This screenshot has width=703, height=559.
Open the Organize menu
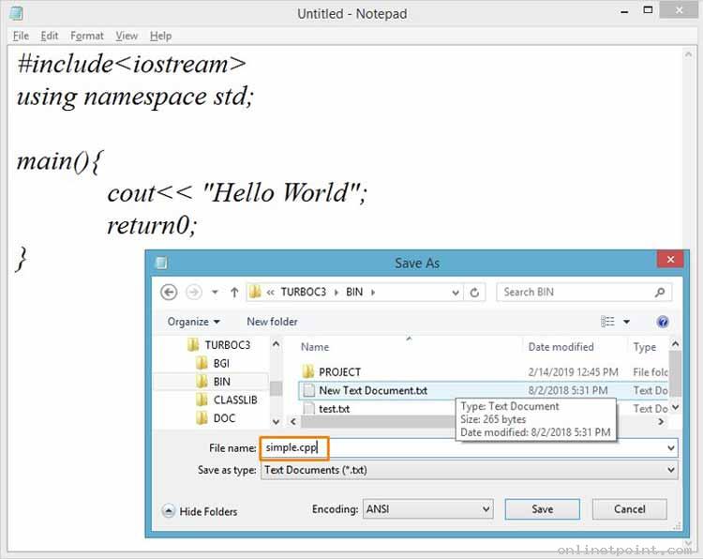pos(193,322)
